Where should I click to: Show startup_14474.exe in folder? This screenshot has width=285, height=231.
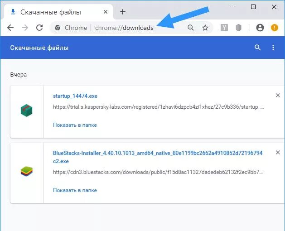point(75,125)
